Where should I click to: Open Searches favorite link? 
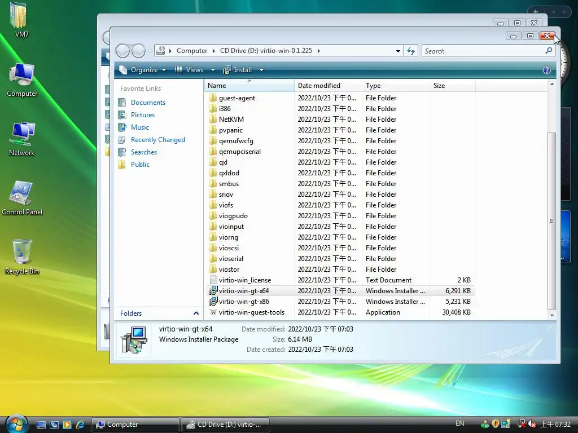tap(144, 152)
